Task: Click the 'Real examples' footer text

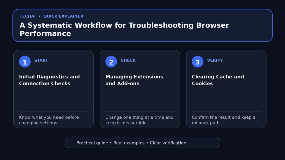Action: pos(129,143)
